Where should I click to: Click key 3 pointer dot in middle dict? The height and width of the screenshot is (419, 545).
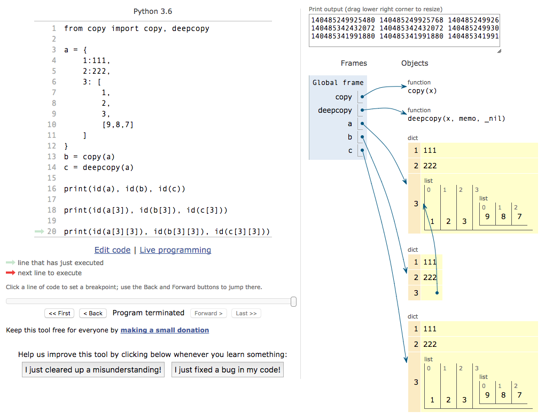pyautogui.click(x=437, y=293)
